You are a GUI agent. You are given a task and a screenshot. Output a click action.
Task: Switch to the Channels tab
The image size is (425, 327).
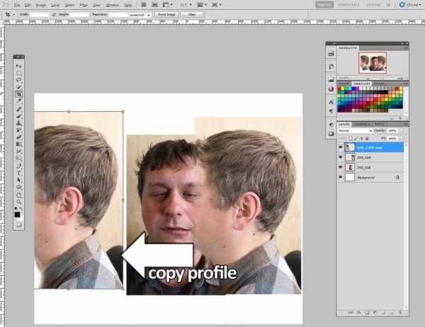[362, 124]
